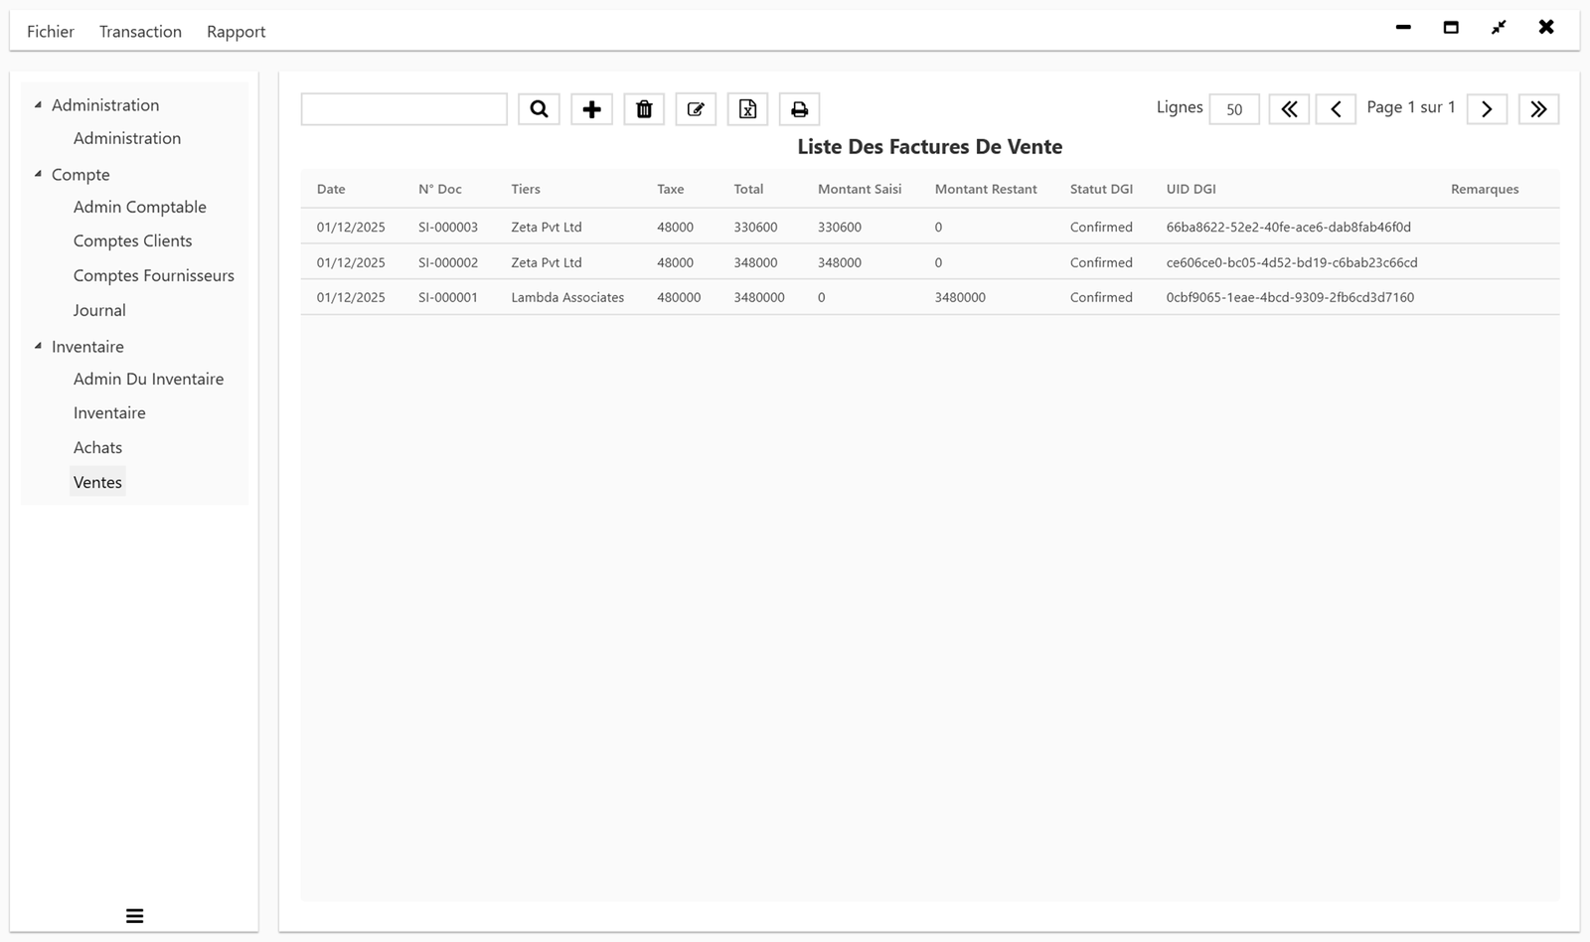The image size is (1590, 942).
Task: Collapse the Compte tree section
Action: tap(38, 173)
